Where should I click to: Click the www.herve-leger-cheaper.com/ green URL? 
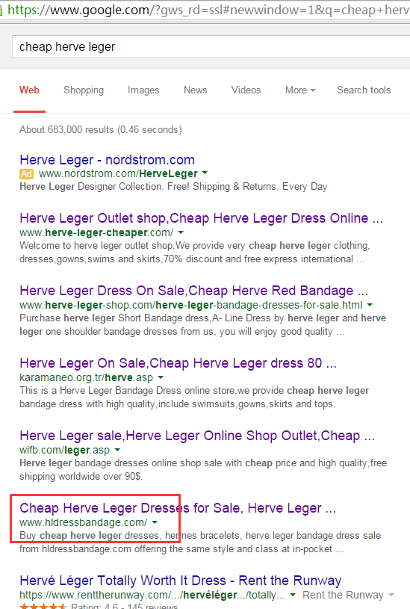[x=96, y=232]
